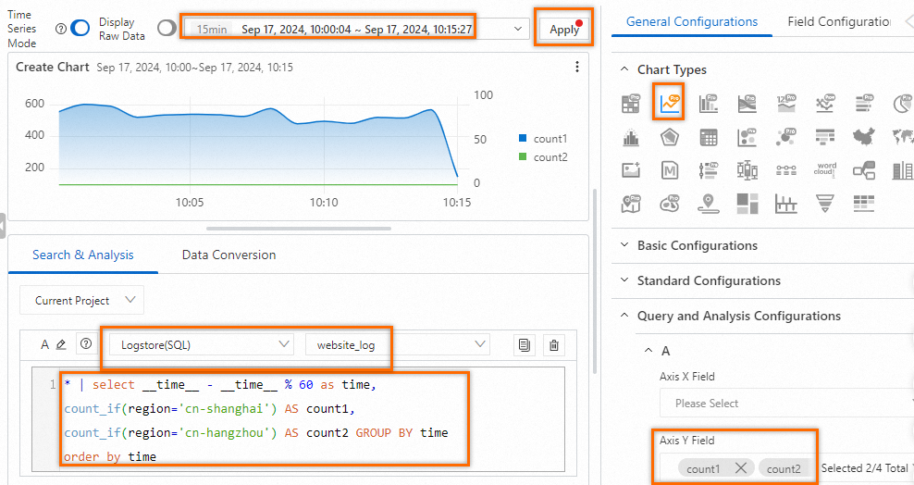914x485 pixels.
Task: Click the count2 Axis Y tag
Action: [784, 468]
